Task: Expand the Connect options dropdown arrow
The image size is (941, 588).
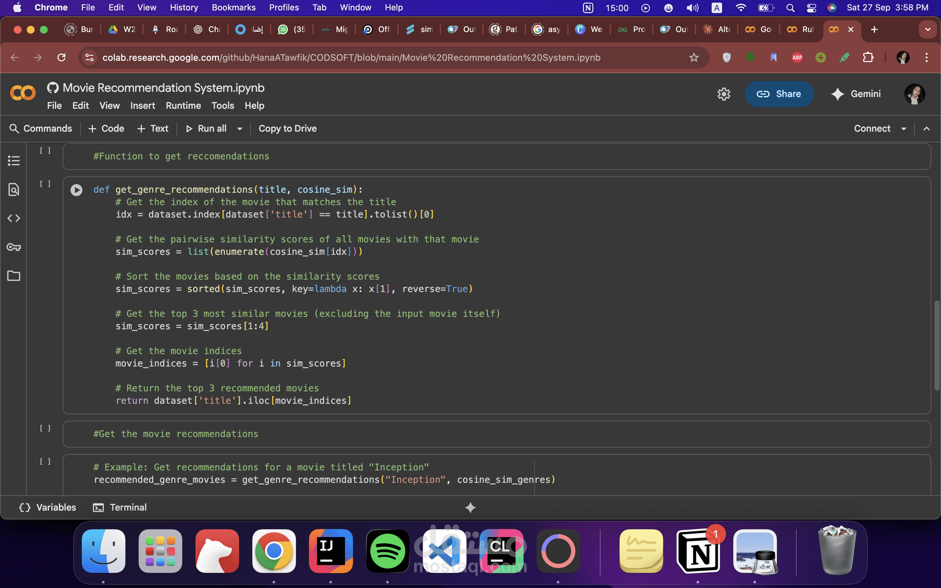Action: [904, 129]
